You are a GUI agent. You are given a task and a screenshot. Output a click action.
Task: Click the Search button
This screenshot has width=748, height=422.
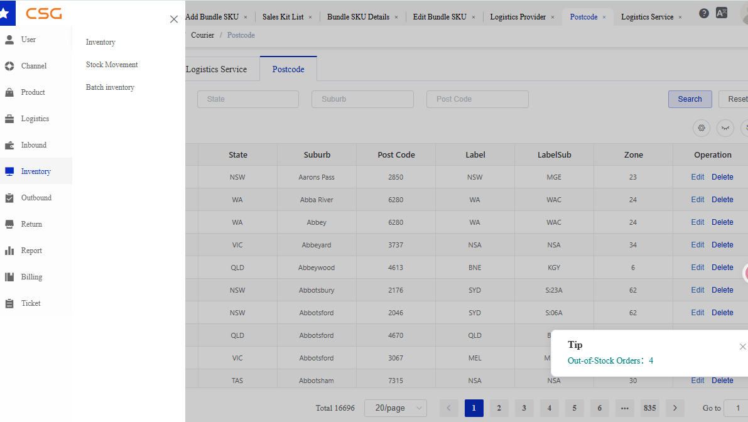[690, 99]
